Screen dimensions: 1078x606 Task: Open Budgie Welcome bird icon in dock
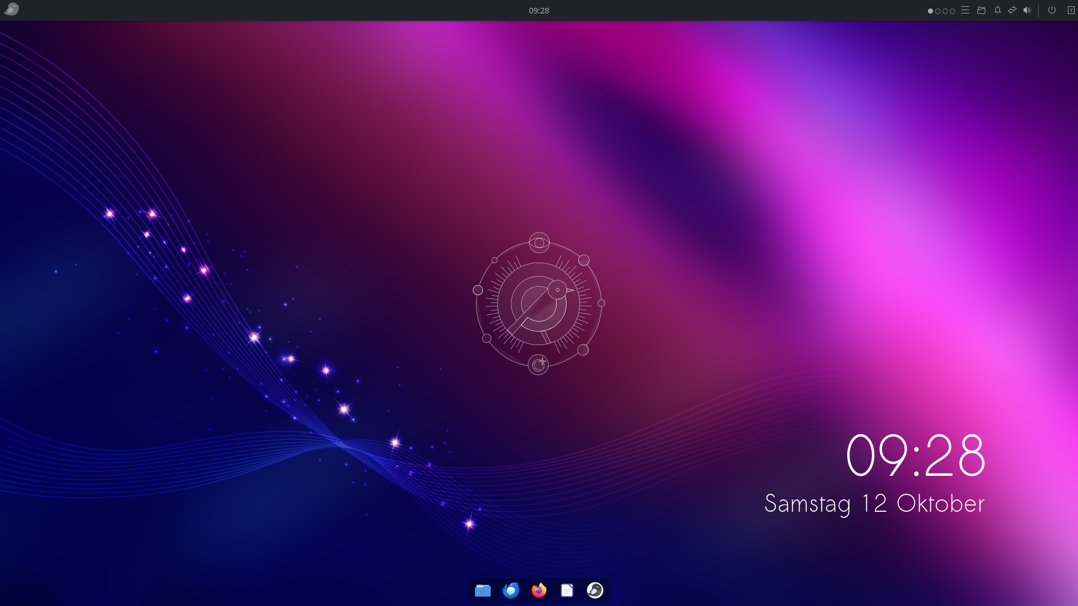pos(595,590)
